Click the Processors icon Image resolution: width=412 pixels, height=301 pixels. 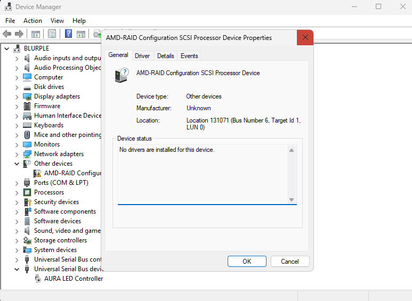pyautogui.click(x=27, y=192)
